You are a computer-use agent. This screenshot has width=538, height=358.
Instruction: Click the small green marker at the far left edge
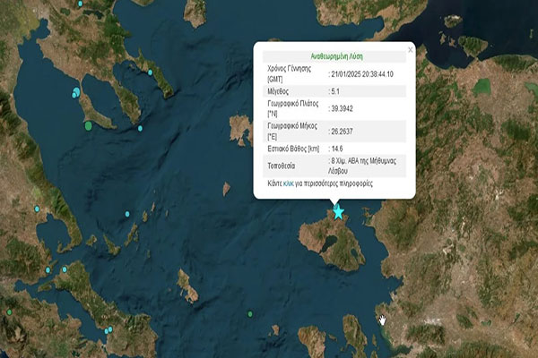9,311
